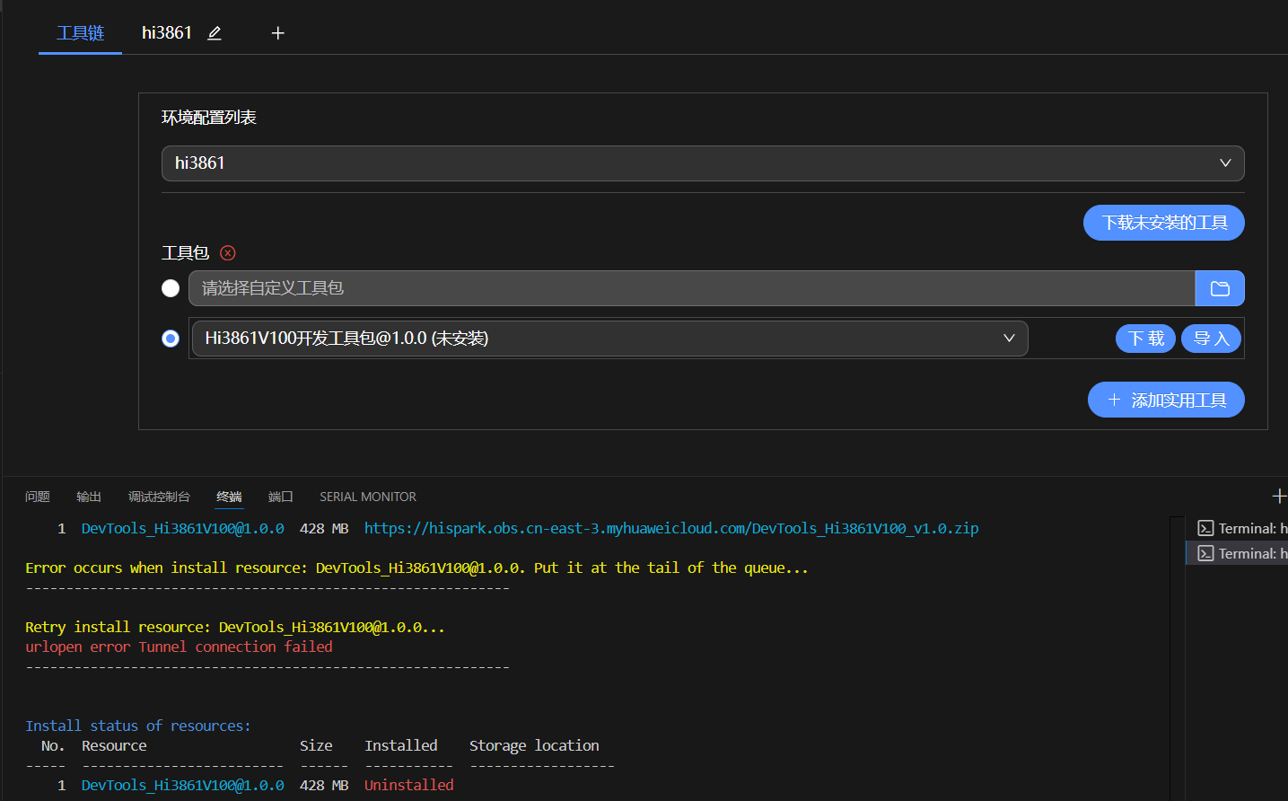The image size is (1288, 801).
Task: Switch to the hi3861 tab
Action: [167, 33]
